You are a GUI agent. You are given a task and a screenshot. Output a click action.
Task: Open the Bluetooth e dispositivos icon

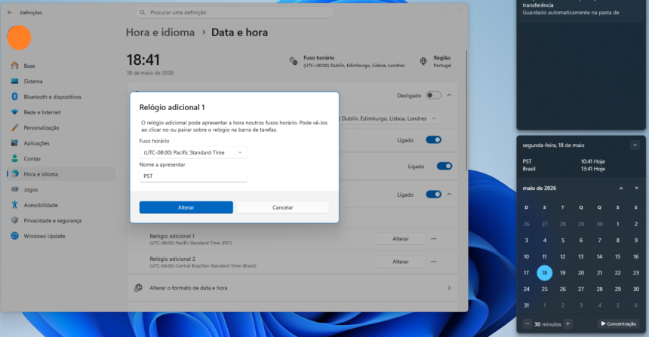tap(14, 97)
